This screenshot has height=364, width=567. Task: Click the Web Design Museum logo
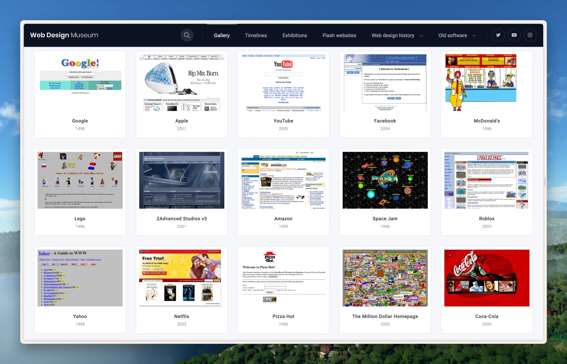point(64,35)
